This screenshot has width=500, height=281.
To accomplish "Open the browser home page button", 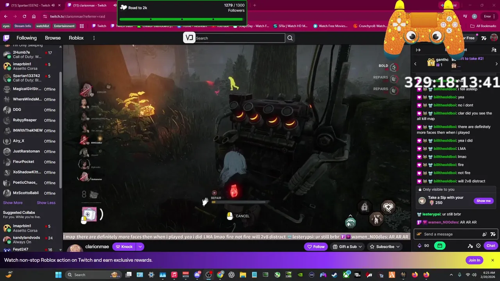I will pos(34,16).
